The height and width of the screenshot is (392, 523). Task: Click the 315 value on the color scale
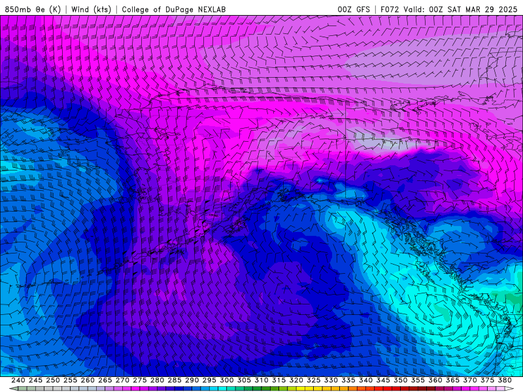[279, 380]
